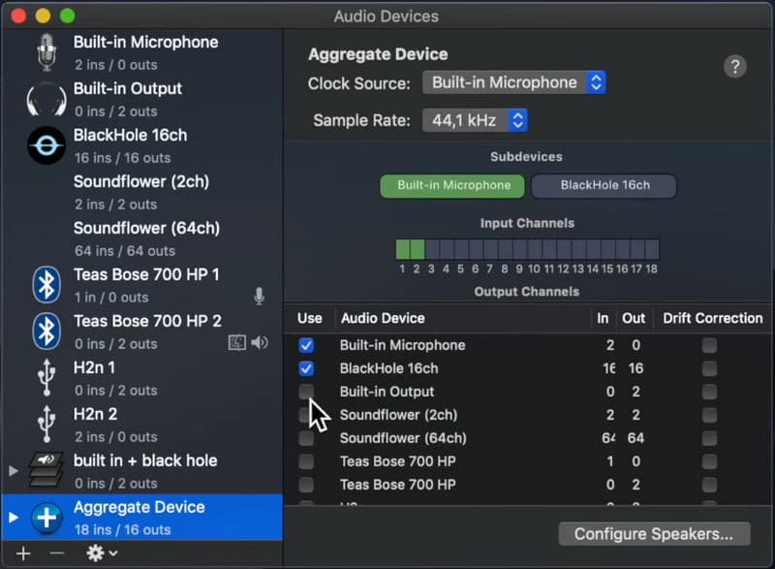Click the built in + black hole stacked-device icon
Screen dimensions: 775x569
[x=46, y=470]
